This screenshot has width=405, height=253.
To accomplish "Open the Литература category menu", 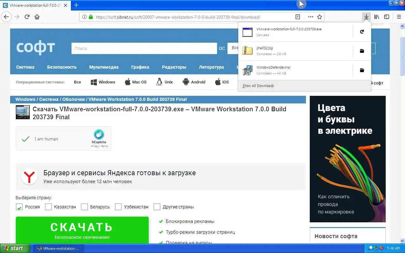I will pyautogui.click(x=211, y=67).
